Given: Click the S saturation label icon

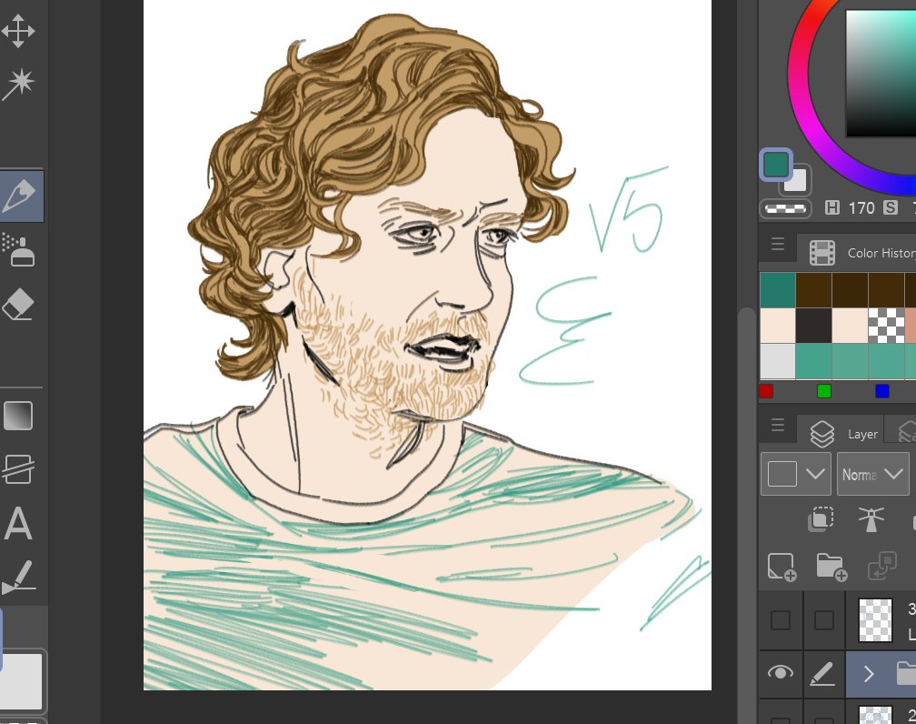Looking at the screenshot, I should coord(891,207).
